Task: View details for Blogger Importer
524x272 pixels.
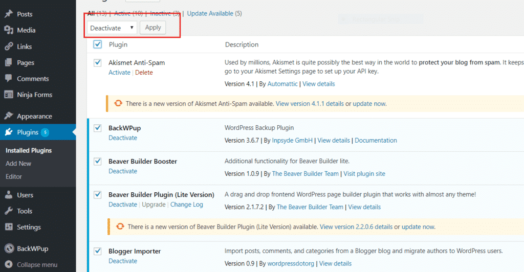Action: (335, 264)
